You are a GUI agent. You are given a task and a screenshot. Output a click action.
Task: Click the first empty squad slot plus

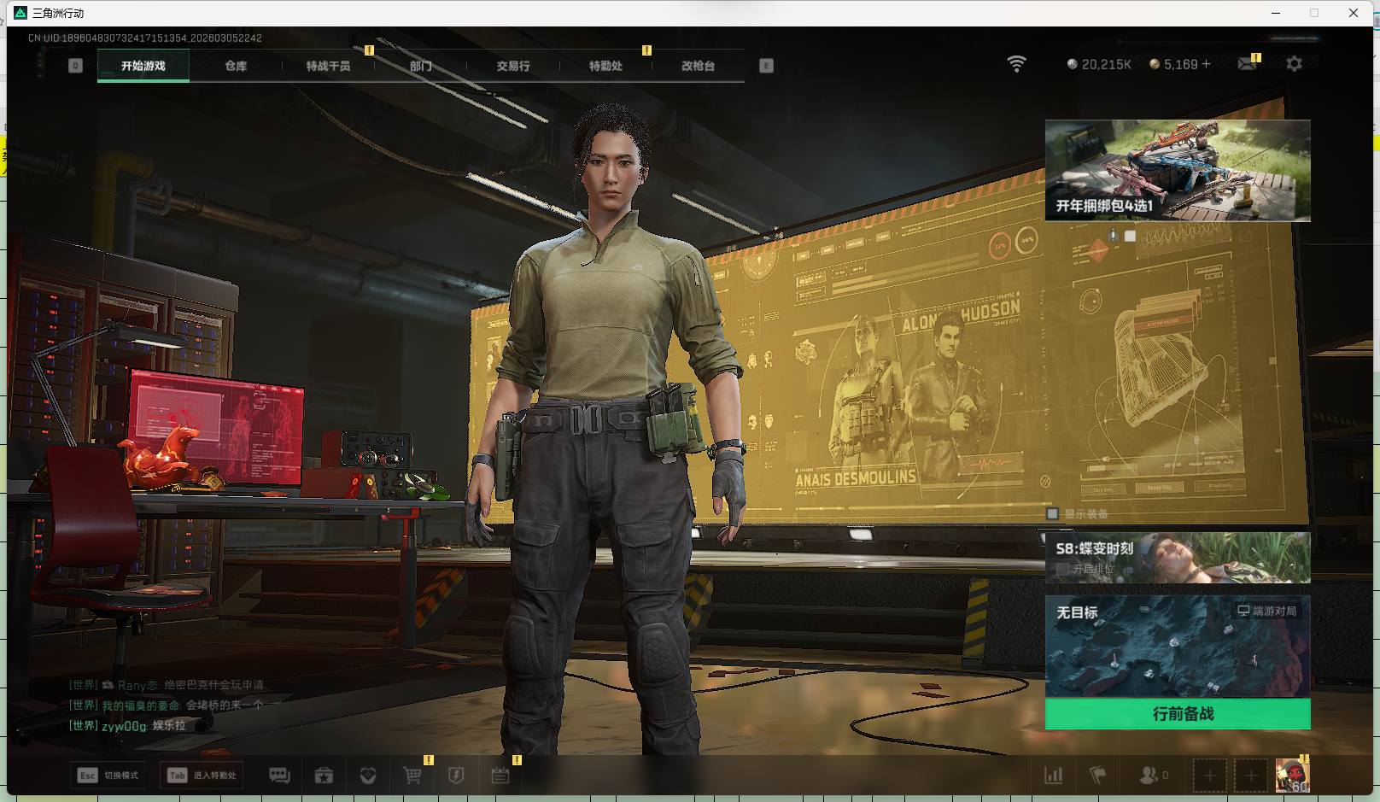tap(1209, 776)
